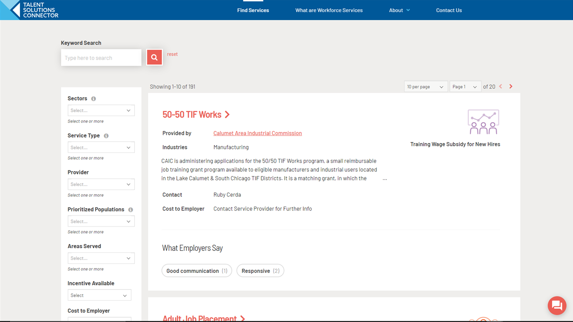Open the chat bubble widget
573x322 pixels.
(x=557, y=305)
